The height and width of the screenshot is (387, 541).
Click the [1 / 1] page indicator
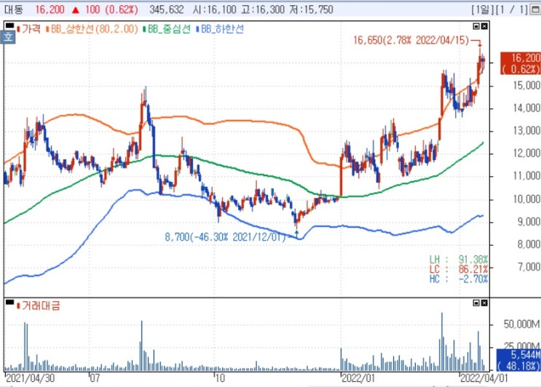[x=513, y=9]
